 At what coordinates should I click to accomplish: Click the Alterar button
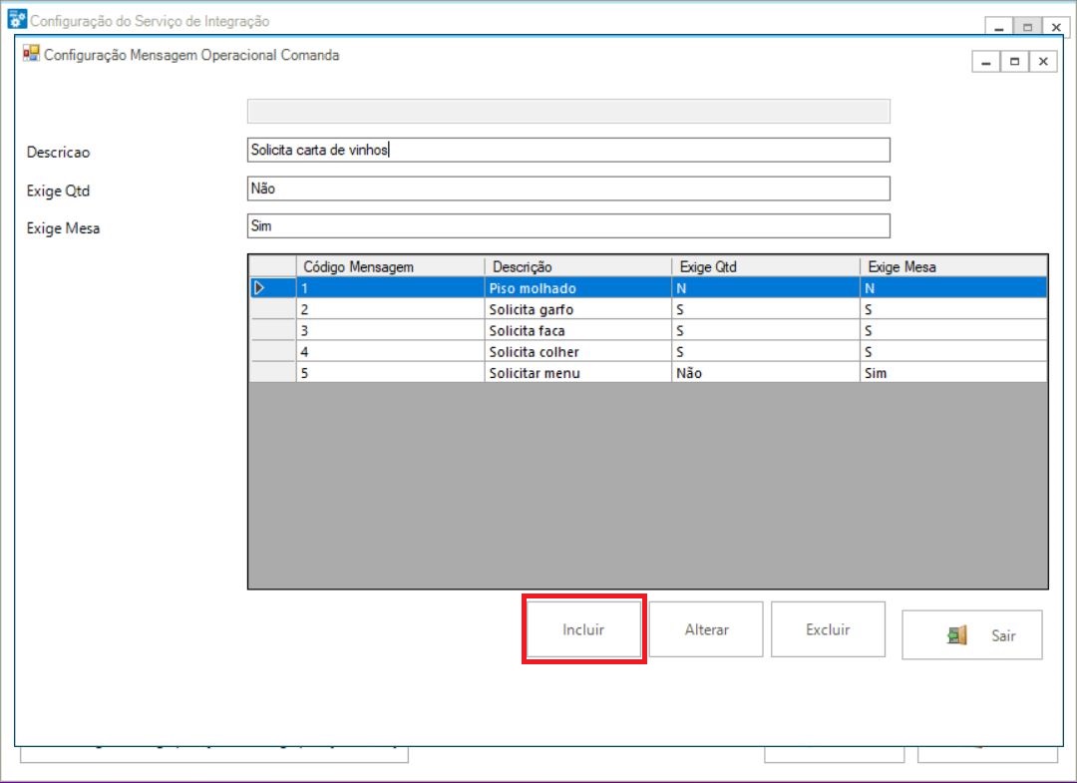pyautogui.click(x=706, y=629)
